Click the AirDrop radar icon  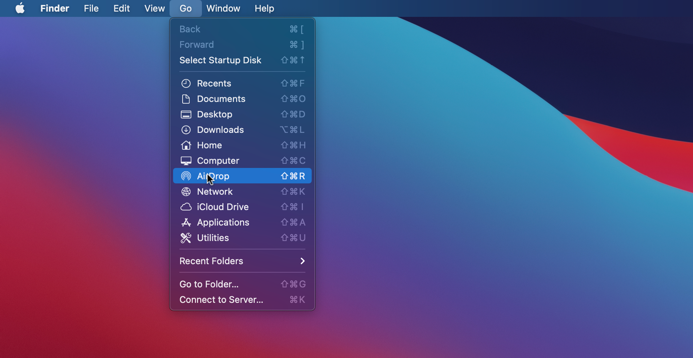pos(186,176)
